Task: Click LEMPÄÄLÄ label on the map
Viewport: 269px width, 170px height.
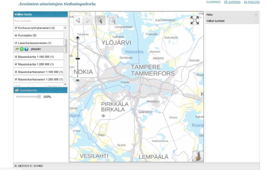Action: click(154, 157)
